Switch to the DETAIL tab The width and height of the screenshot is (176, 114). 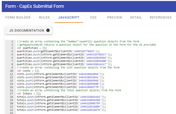point(136,18)
